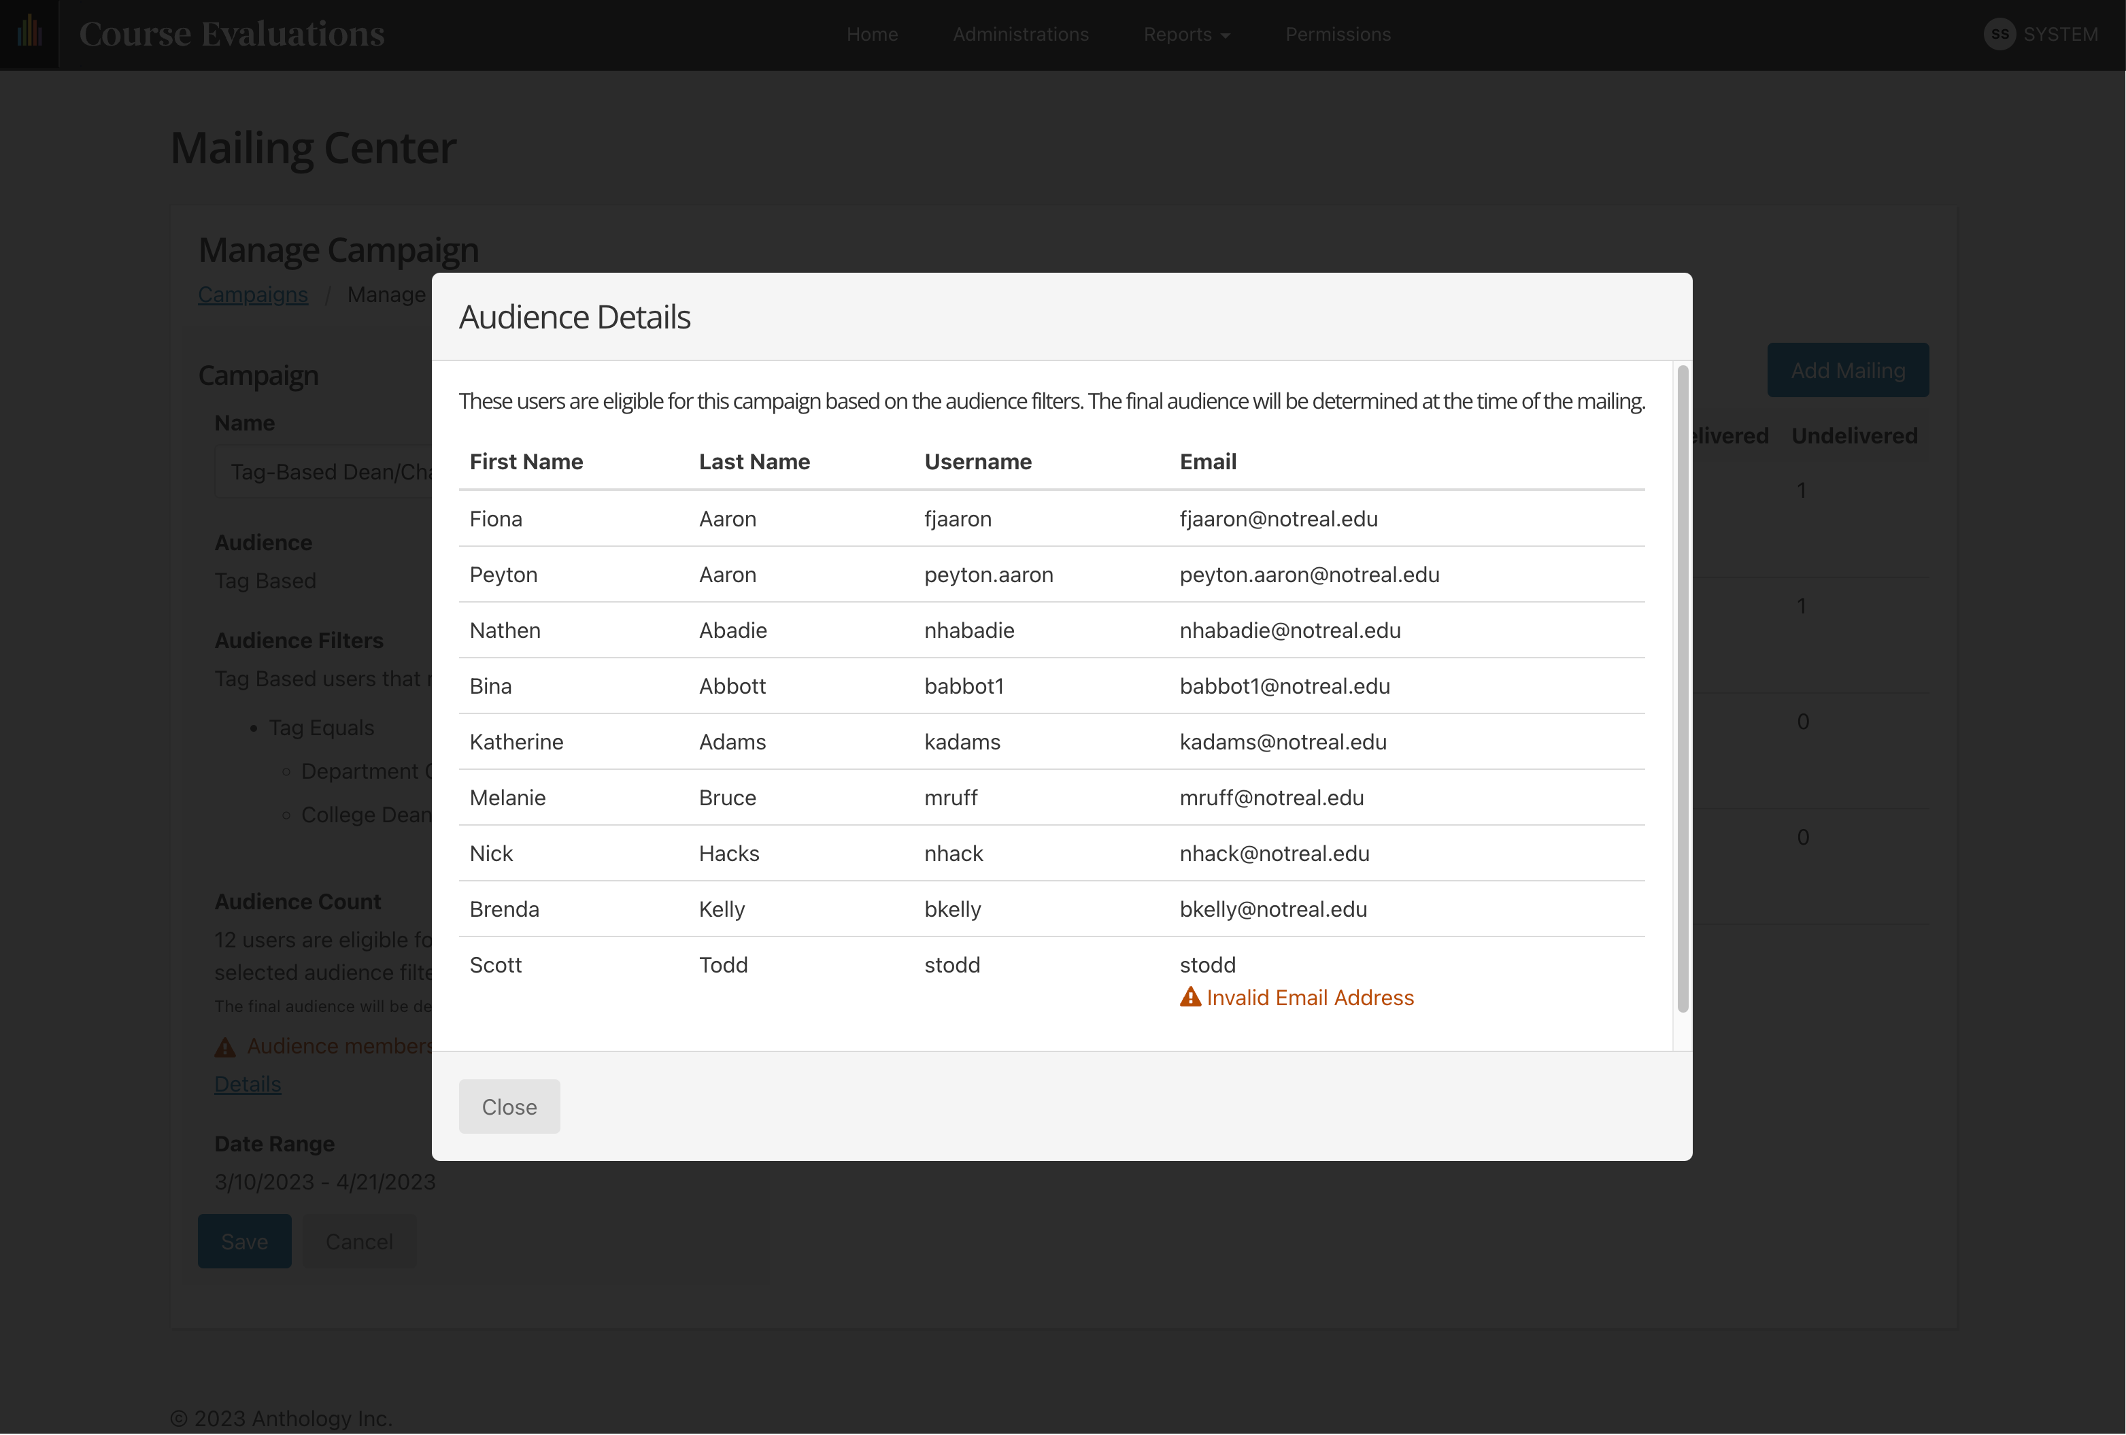Click the Audience Details dialog scrollbar
Image resolution: width=2126 pixels, height=1435 pixels.
point(1683,689)
